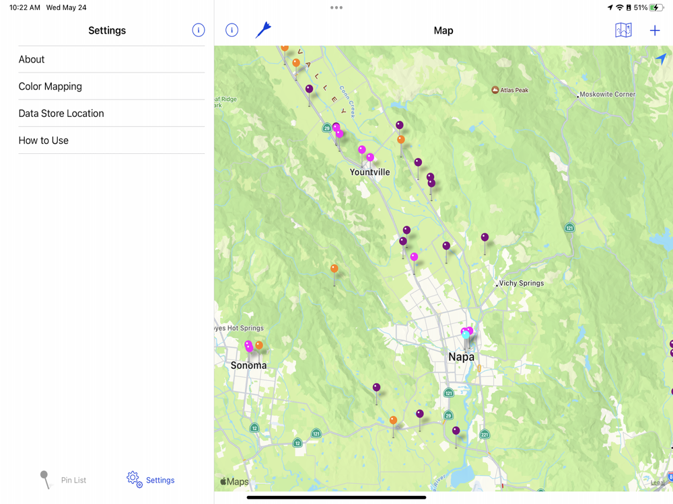Image resolution: width=673 pixels, height=504 pixels.
Task: Tap the Moskowite Corner place label
Action: [x=607, y=94]
